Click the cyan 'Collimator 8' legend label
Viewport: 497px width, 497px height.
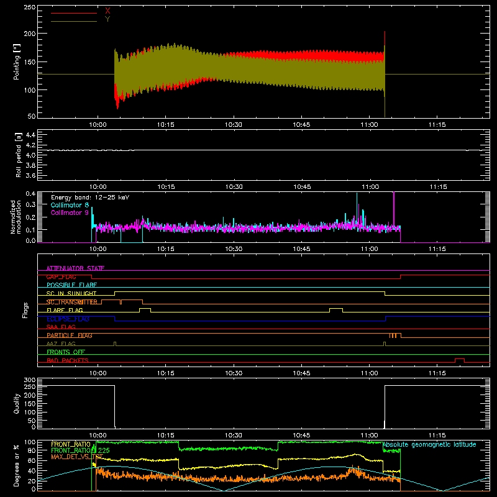pyautogui.click(x=70, y=205)
